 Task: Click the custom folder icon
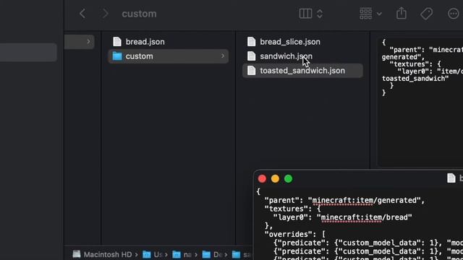[117, 56]
